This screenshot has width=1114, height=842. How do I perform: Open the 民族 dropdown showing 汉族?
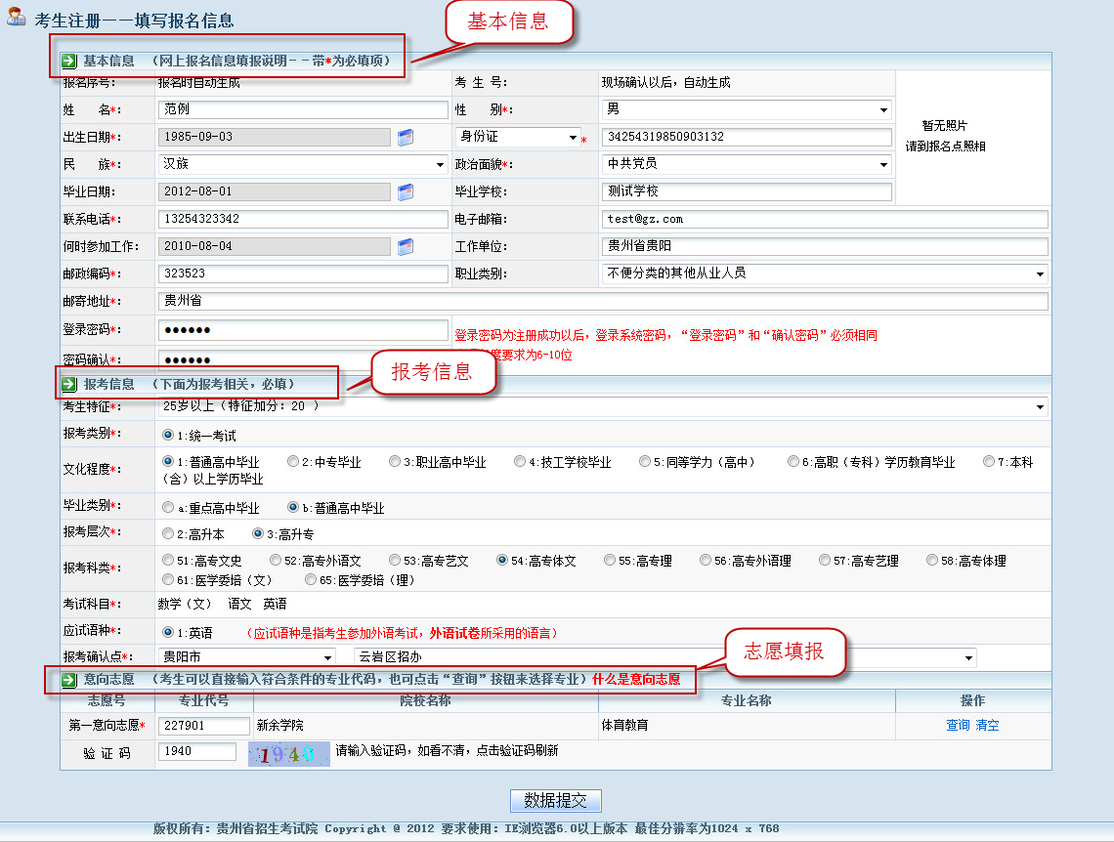tap(440, 165)
